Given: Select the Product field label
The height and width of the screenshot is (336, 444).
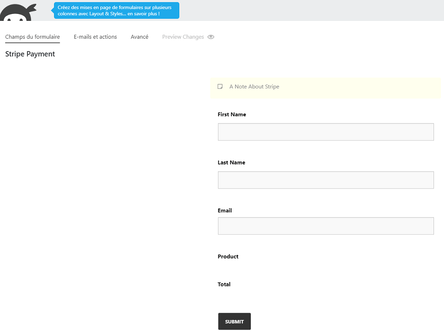Looking at the screenshot, I should click(228, 256).
